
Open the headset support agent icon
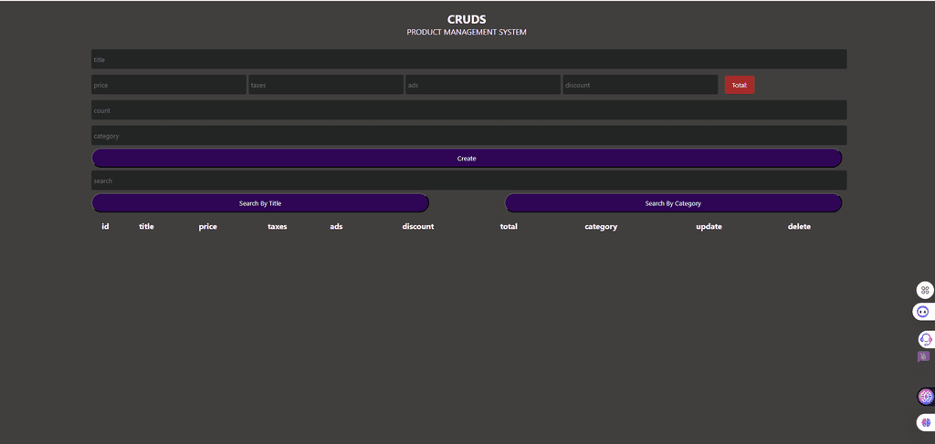(926, 339)
